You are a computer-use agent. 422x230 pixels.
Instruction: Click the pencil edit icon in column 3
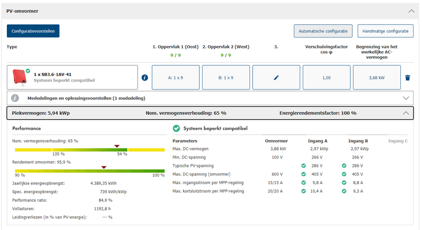coord(275,78)
